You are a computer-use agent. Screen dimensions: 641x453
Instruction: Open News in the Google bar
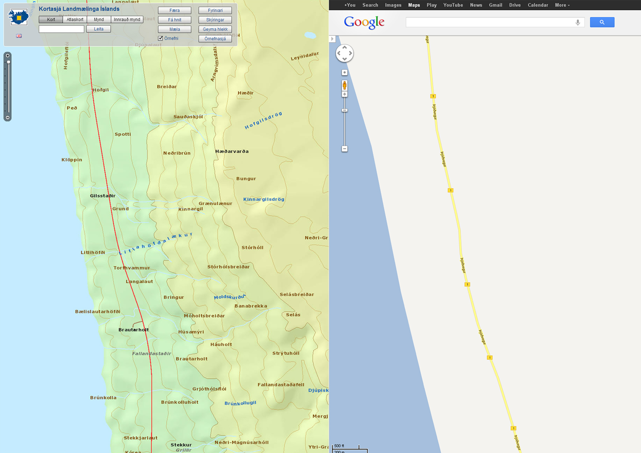pos(476,5)
